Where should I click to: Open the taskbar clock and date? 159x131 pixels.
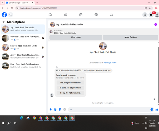point(152,123)
